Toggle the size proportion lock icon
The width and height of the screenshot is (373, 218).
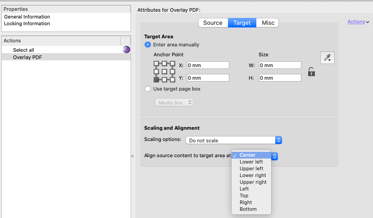point(311,72)
